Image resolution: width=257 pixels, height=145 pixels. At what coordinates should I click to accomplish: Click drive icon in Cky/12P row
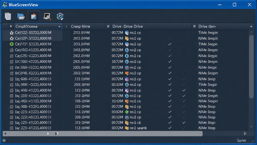click(x=127, y=39)
